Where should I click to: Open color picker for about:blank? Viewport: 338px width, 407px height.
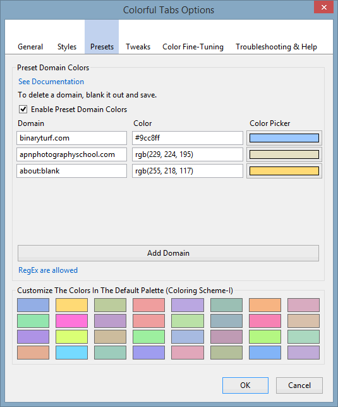point(284,171)
